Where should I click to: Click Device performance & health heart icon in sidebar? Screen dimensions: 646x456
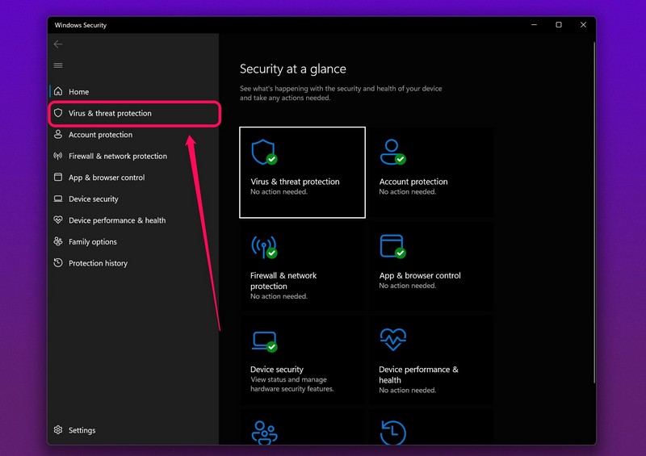(x=58, y=220)
